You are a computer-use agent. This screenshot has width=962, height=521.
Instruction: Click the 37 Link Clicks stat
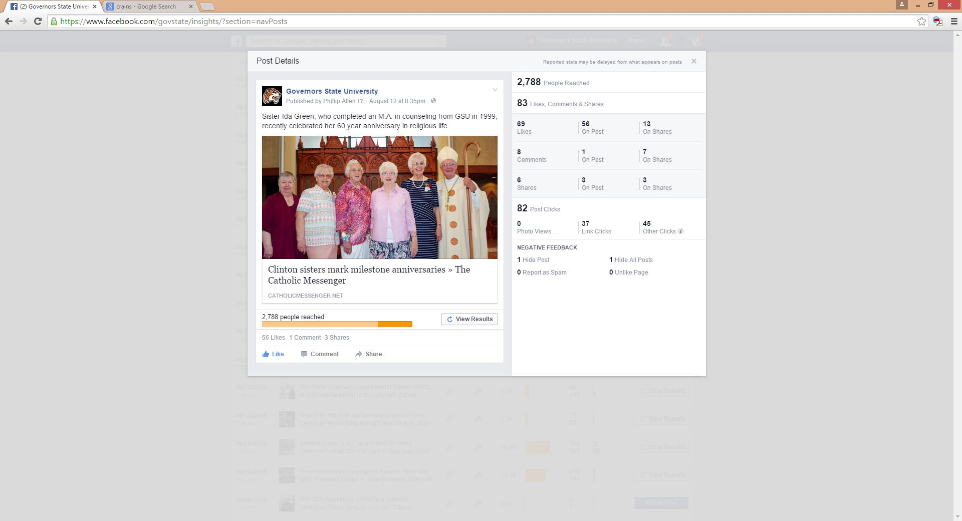point(596,227)
